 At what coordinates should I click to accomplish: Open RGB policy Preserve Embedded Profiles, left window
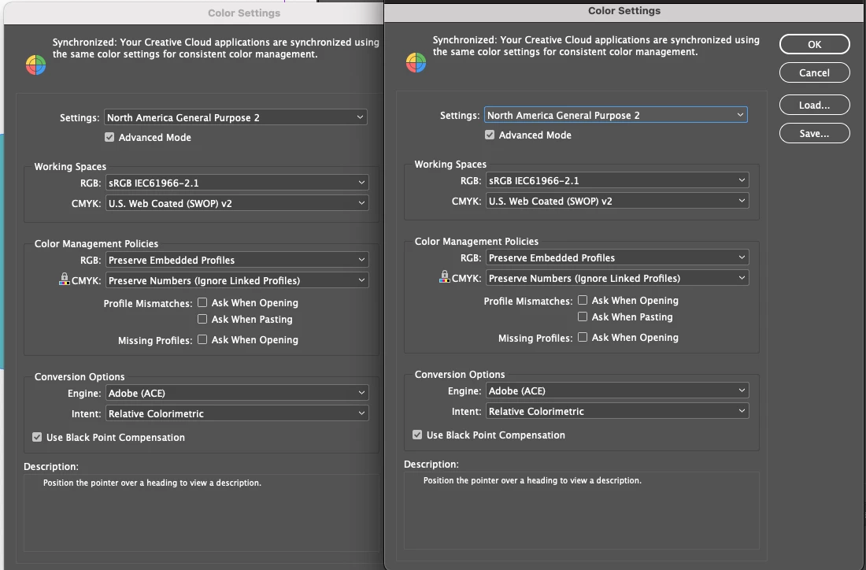click(238, 260)
